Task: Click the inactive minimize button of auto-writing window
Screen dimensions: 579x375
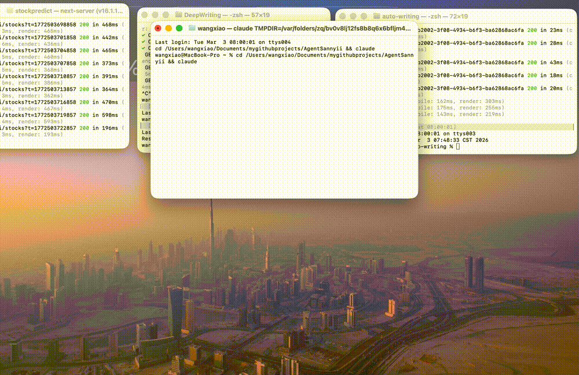Action: [353, 16]
